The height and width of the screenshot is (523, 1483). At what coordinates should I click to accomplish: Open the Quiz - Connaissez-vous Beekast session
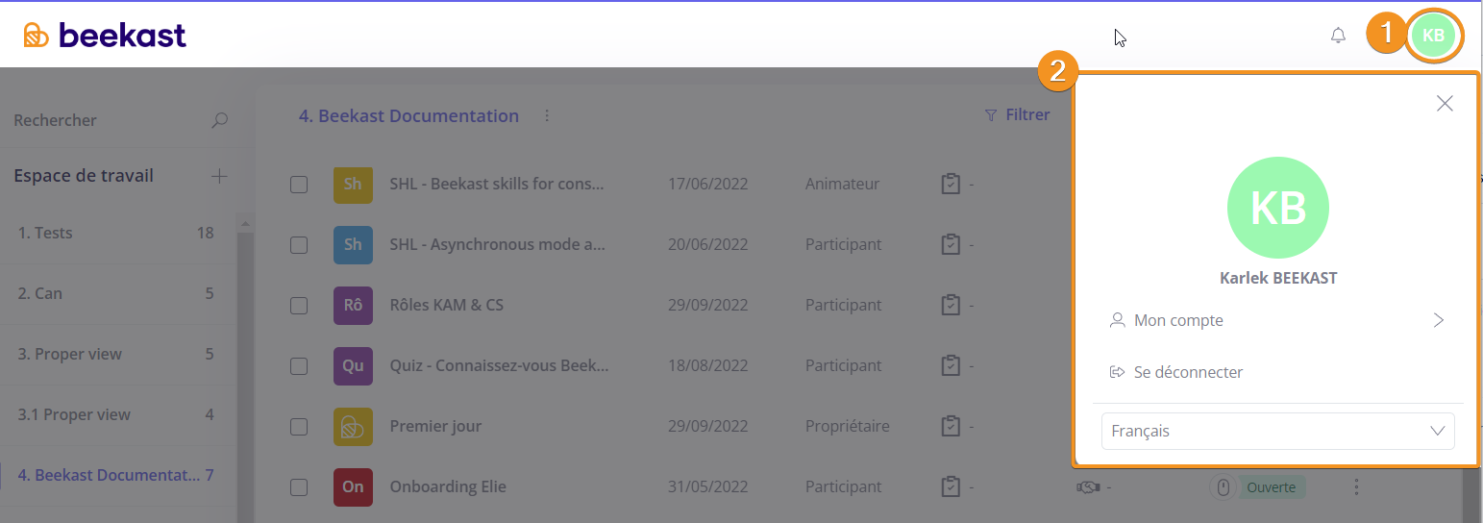[499, 365]
